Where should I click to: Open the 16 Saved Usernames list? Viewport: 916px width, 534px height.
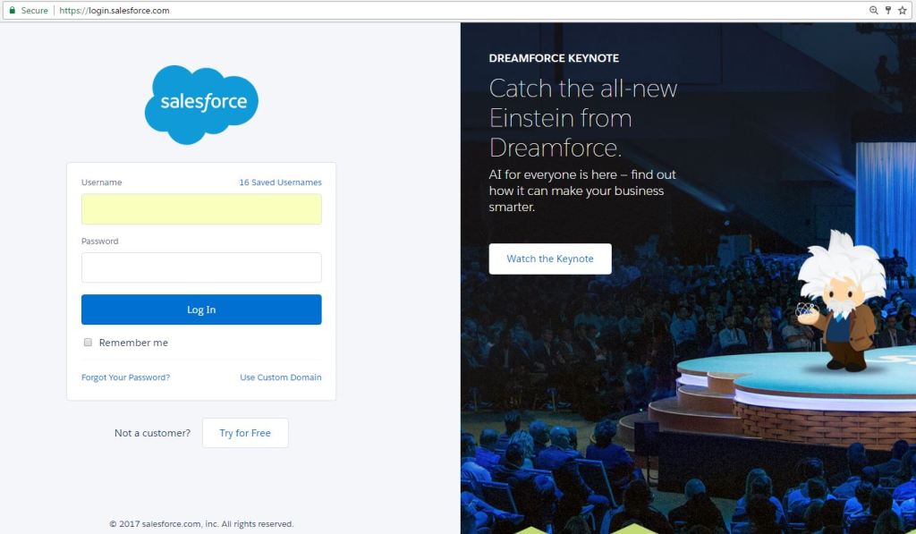point(280,182)
